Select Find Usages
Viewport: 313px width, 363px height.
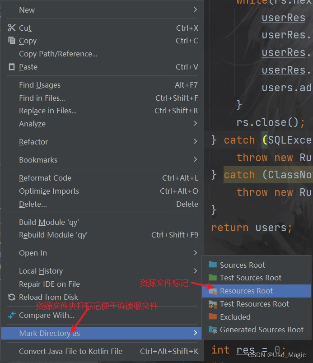pyautogui.click(x=102, y=85)
